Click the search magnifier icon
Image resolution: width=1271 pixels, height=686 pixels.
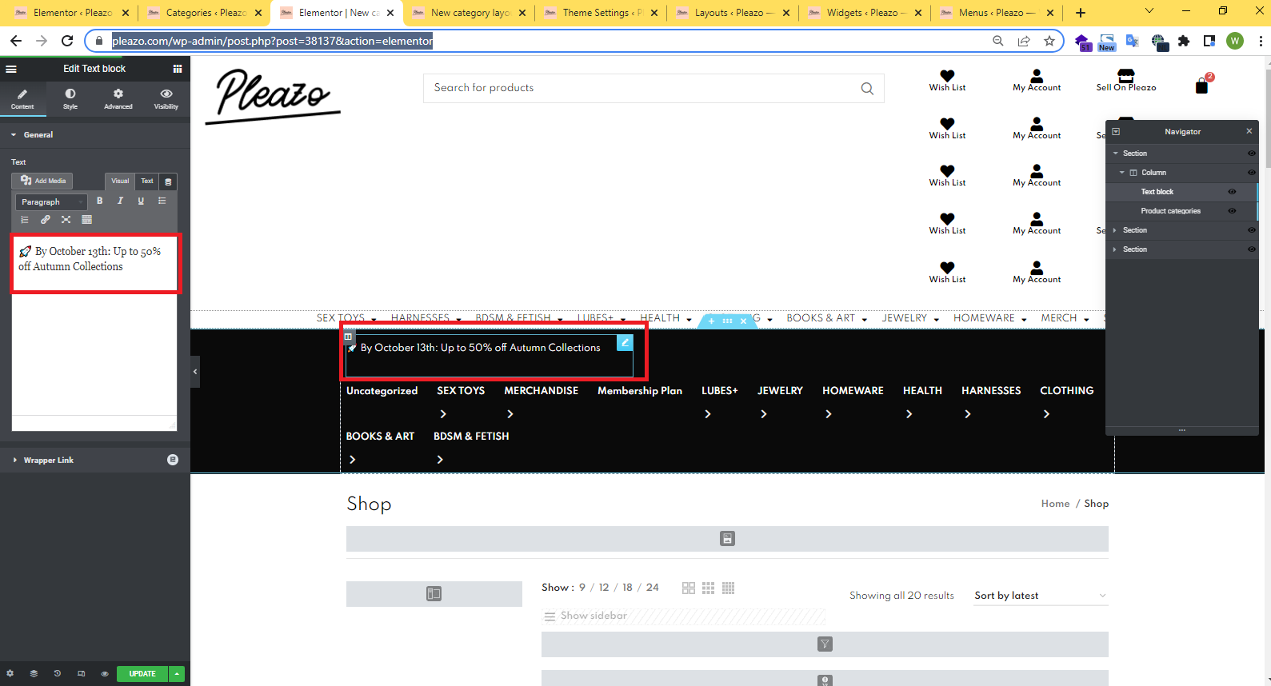click(x=867, y=89)
